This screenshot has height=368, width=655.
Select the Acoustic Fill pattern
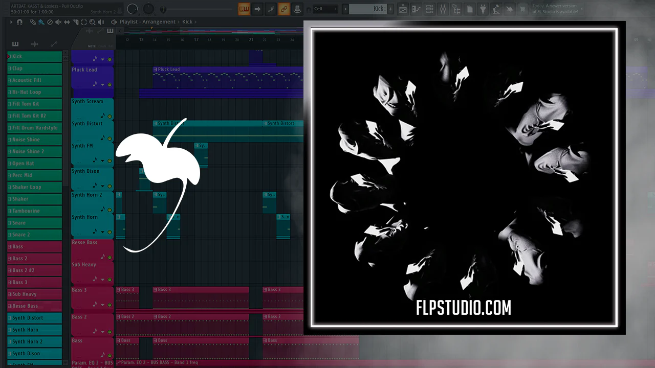(34, 80)
